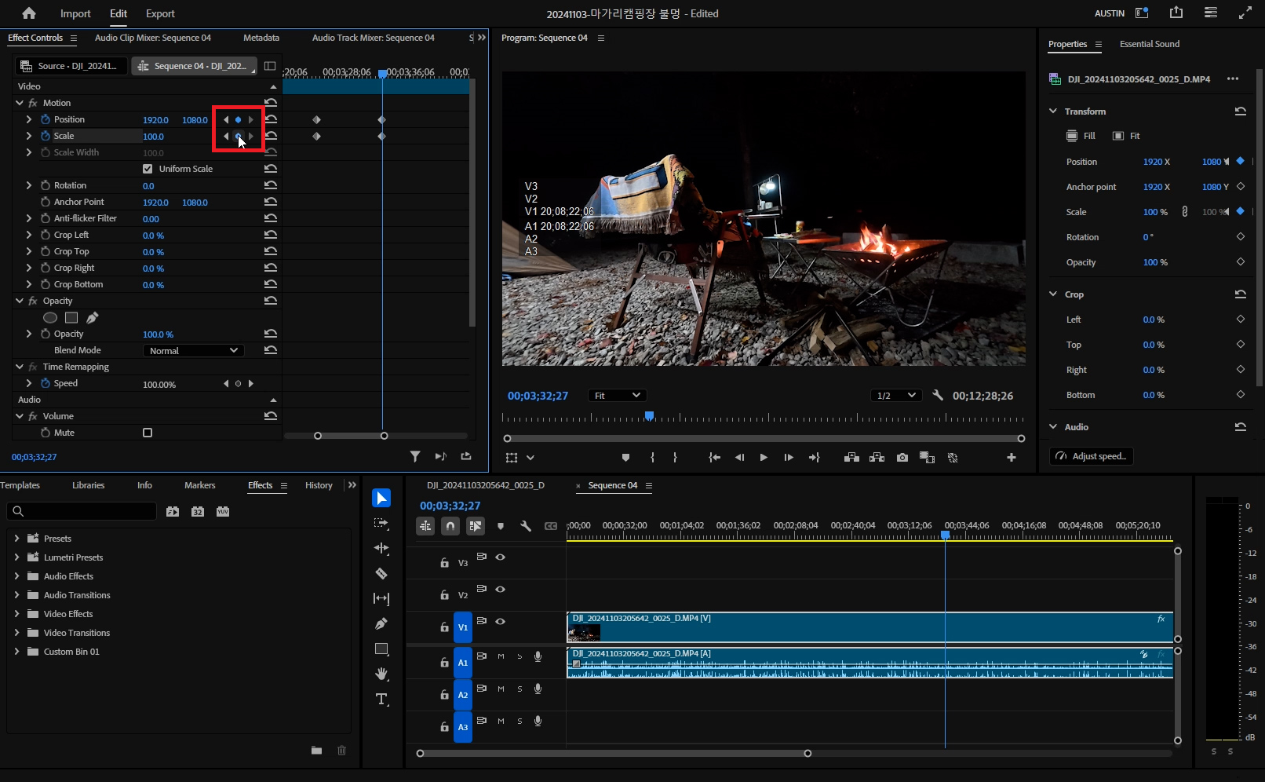
Task: Switch to the Export workspace tab
Action: (160, 13)
